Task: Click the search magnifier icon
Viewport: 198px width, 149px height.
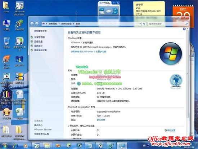Action: coord(186,24)
